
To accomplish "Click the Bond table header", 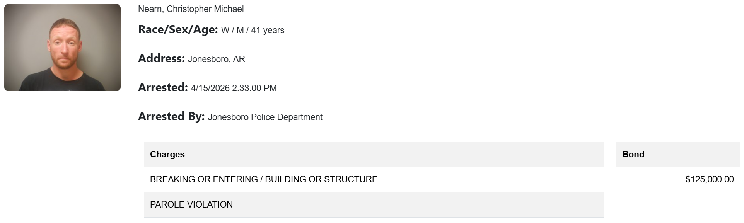I will tap(633, 154).
